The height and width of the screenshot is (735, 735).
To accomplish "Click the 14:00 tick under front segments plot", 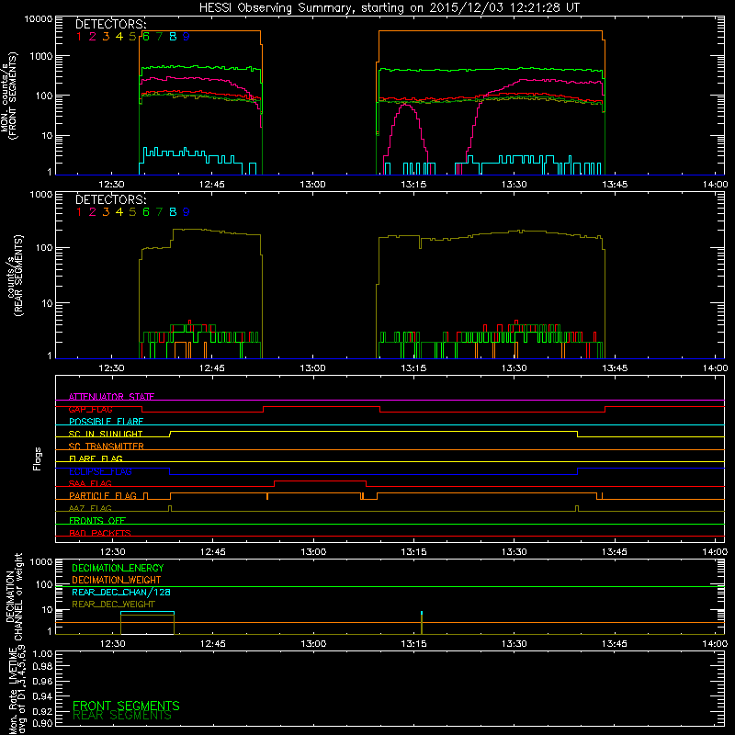I will 716,185.
